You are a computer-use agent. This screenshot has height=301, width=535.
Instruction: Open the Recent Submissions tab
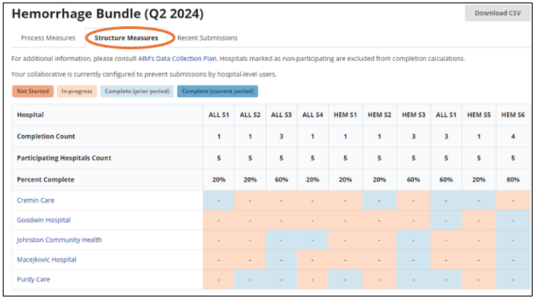coord(207,38)
